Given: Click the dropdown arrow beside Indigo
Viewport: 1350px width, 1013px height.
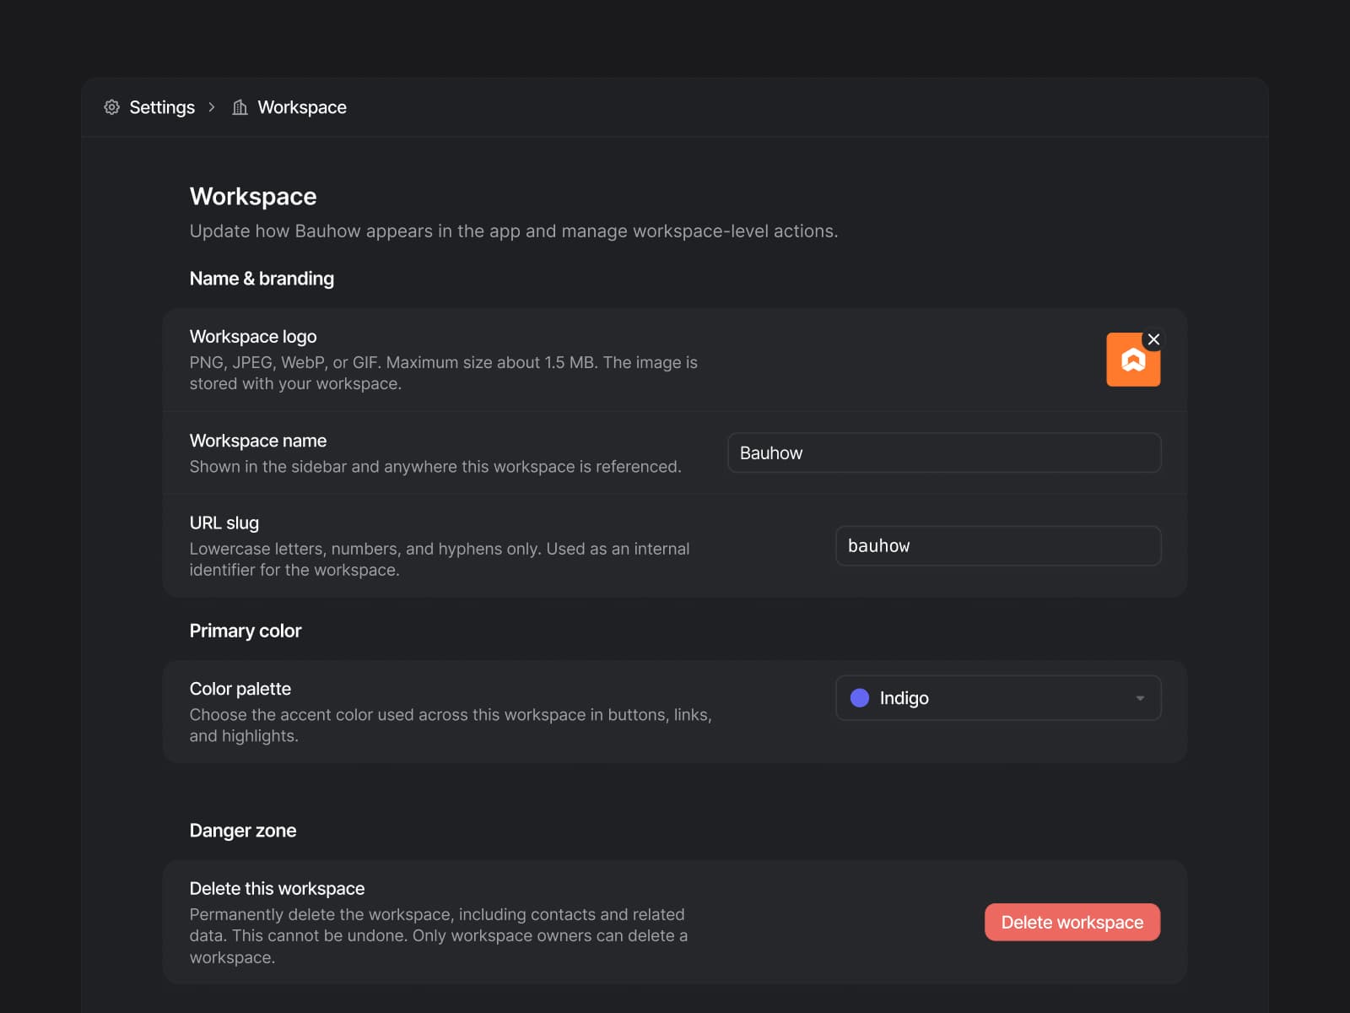Looking at the screenshot, I should pyautogui.click(x=1140, y=698).
